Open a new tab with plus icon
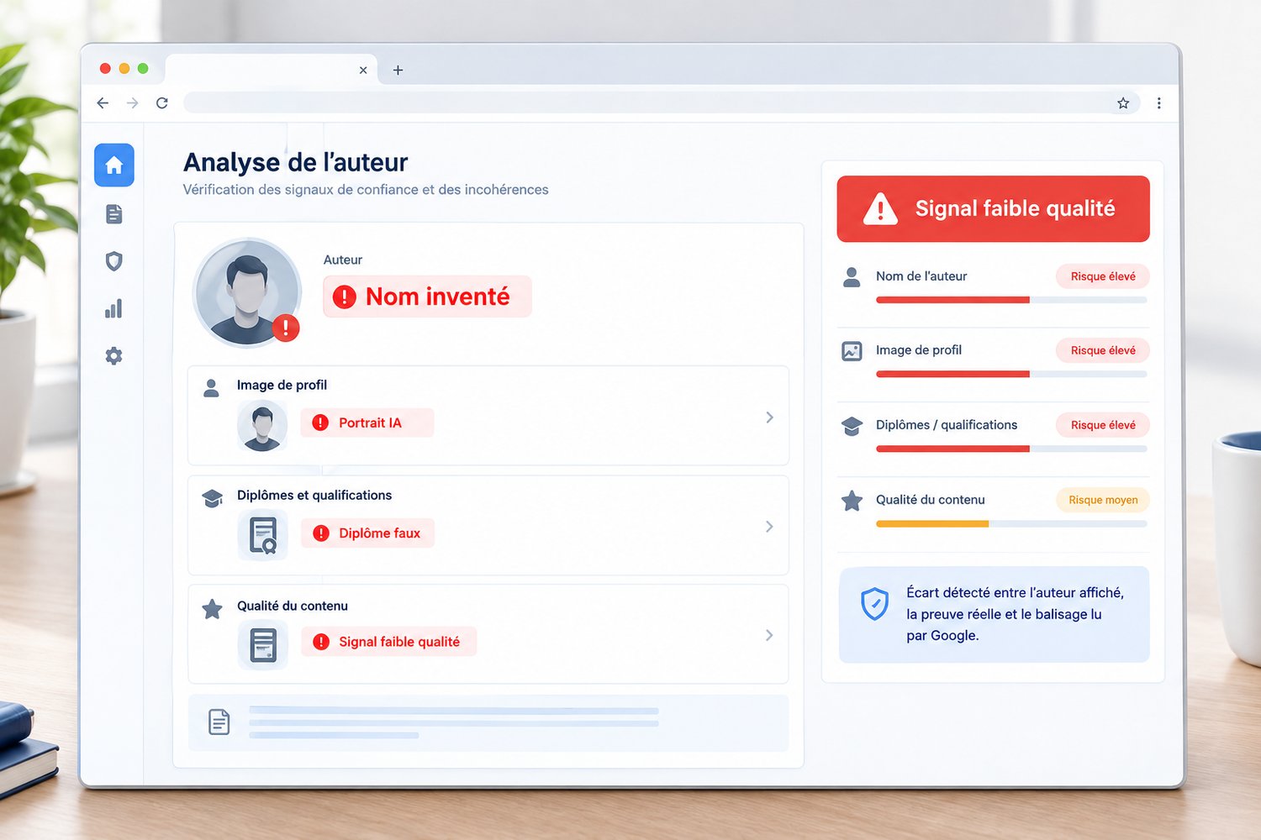1261x840 pixels. tap(398, 71)
